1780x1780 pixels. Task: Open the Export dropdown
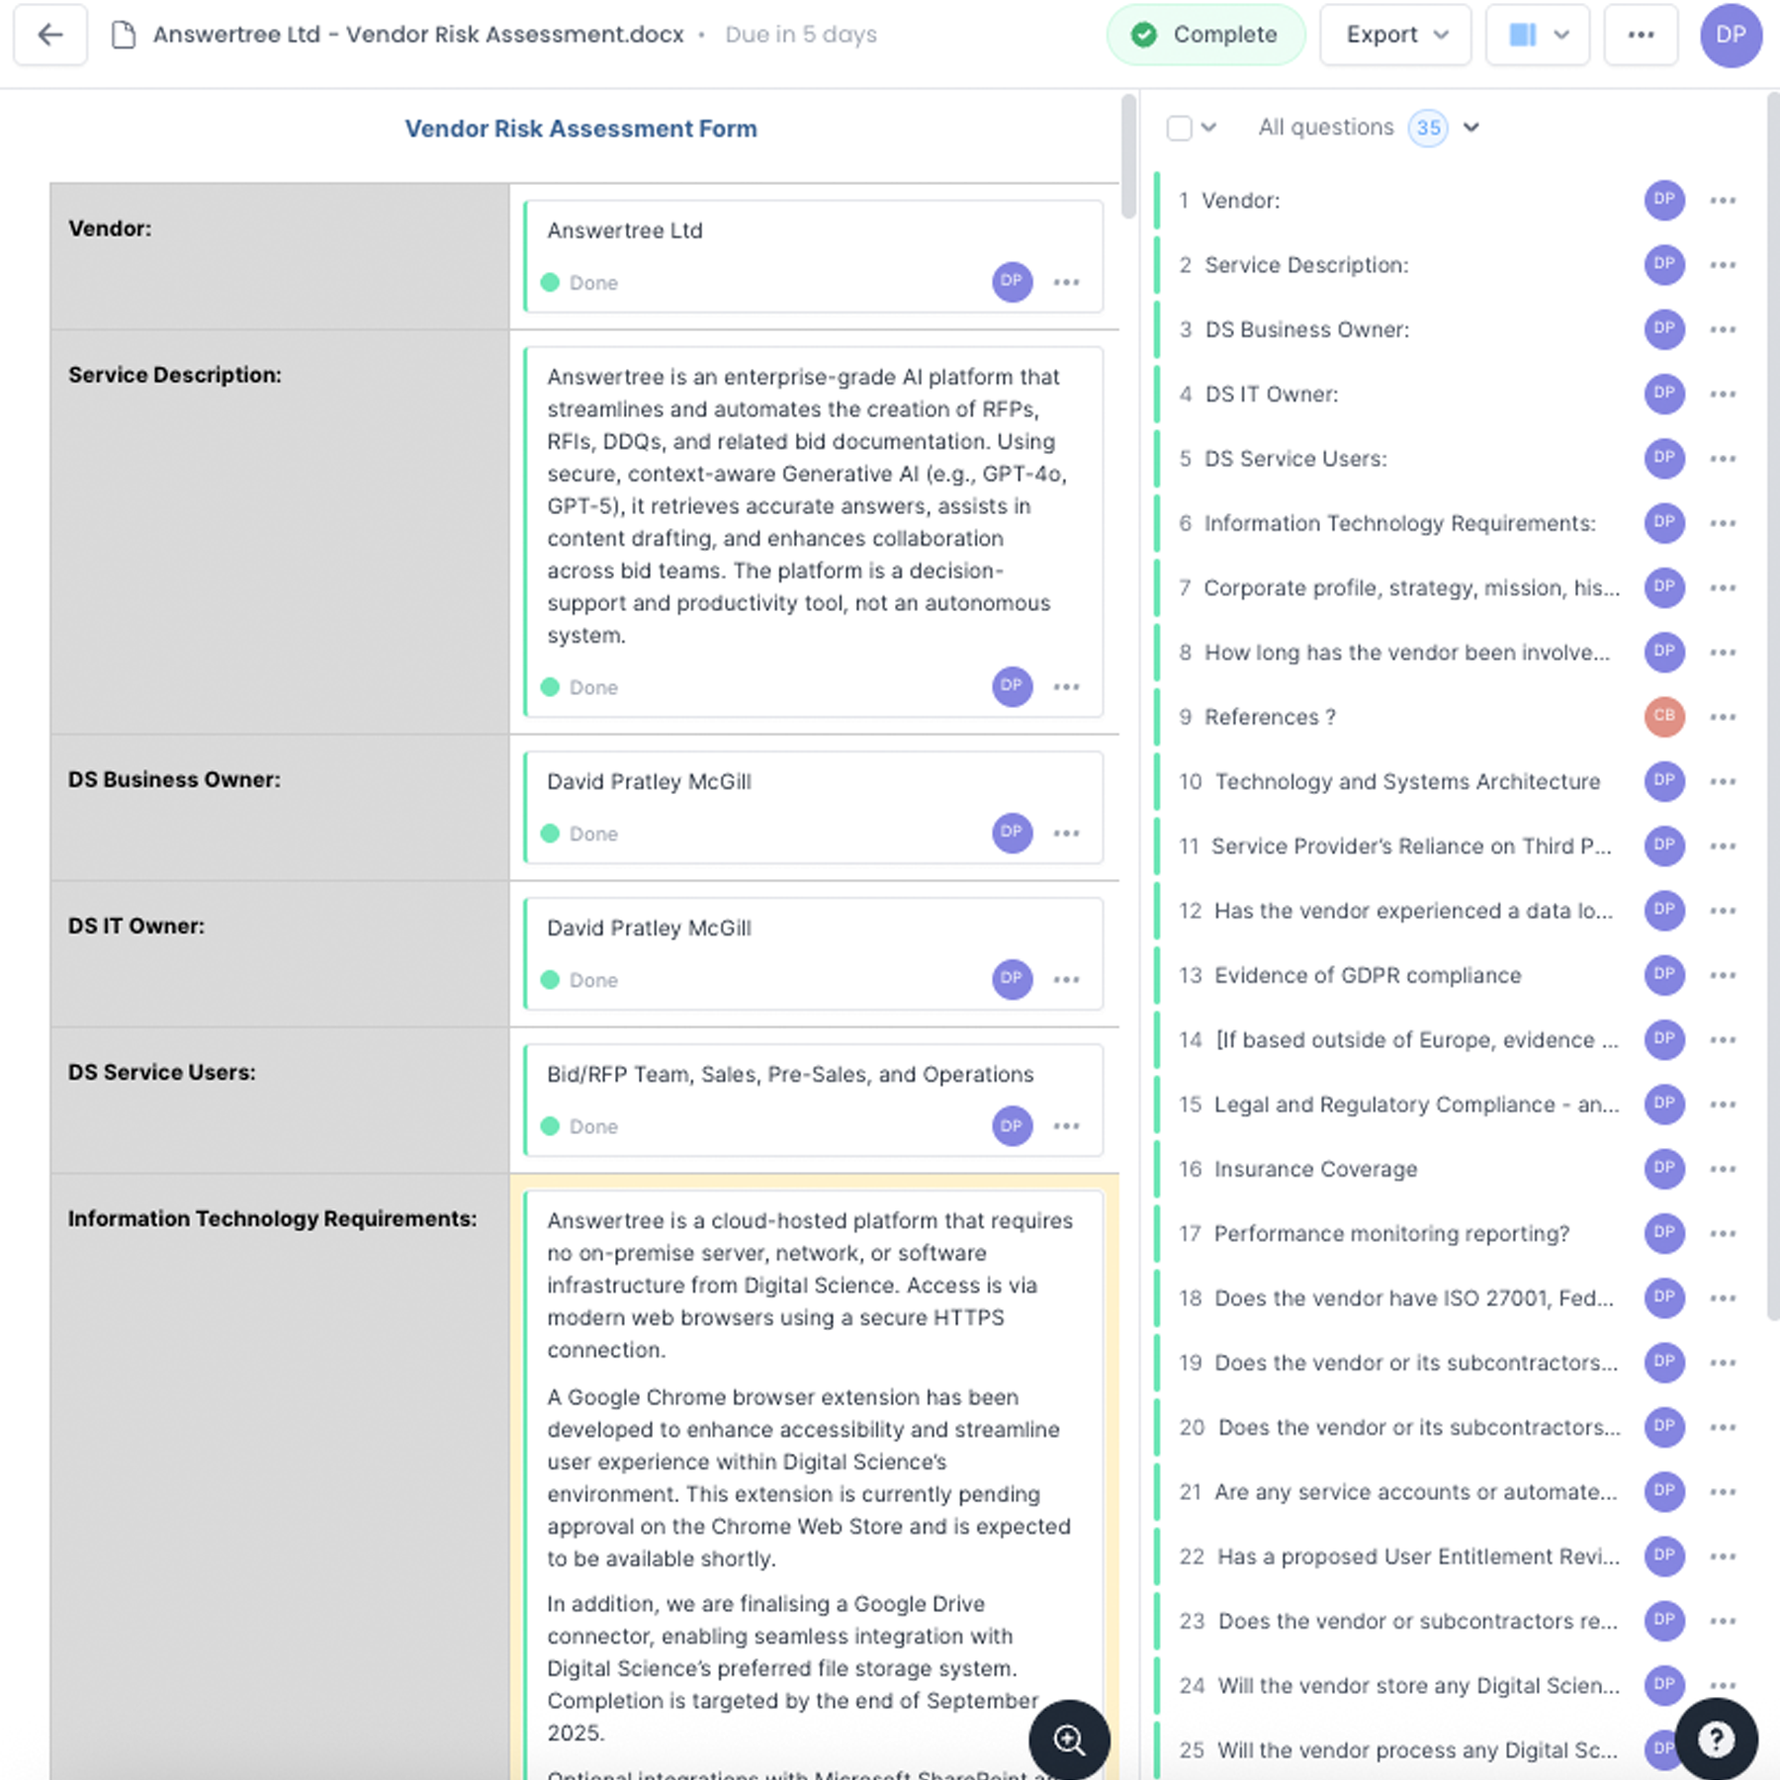(x=1395, y=36)
